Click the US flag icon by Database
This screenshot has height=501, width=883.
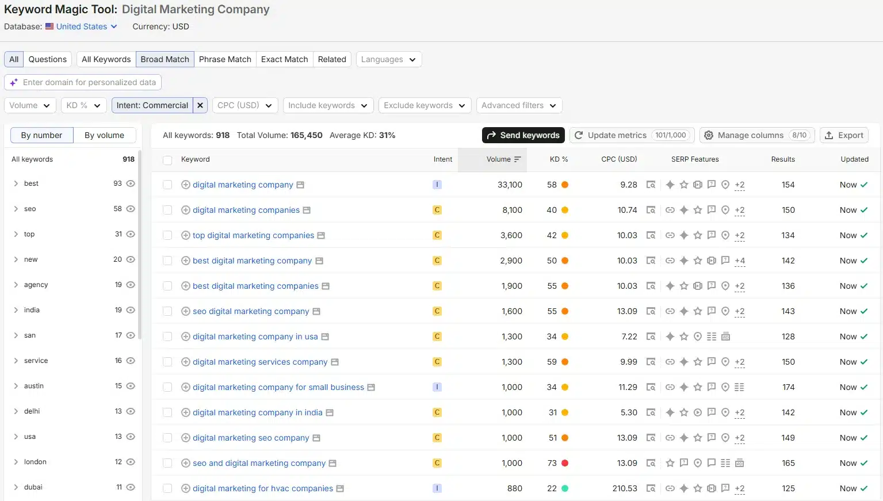click(49, 26)
